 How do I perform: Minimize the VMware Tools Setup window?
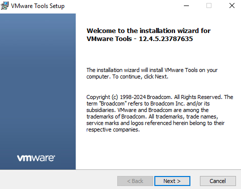click(x=186, y=5)
